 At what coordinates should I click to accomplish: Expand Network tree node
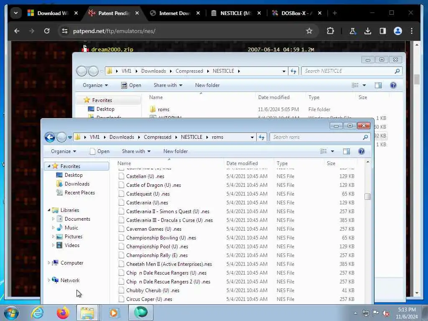pos(49,280)
